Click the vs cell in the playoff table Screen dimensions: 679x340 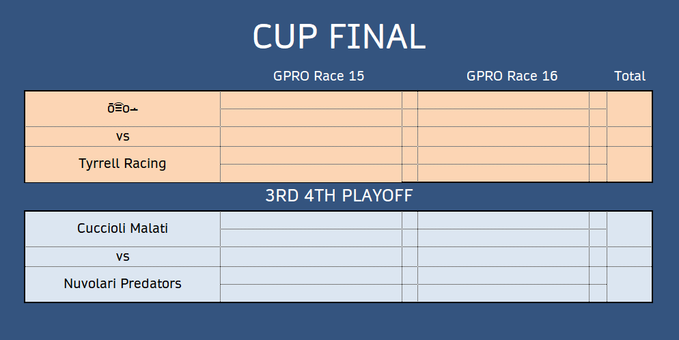122,257
